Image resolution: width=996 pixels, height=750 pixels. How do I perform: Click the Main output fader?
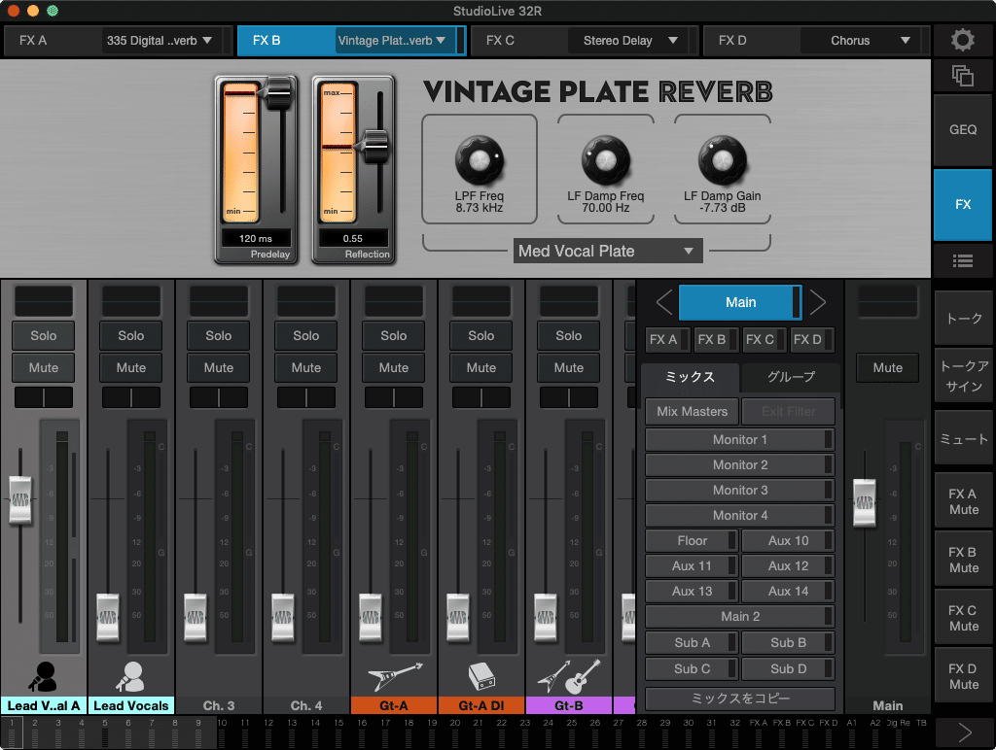click(x=865, y=503)
